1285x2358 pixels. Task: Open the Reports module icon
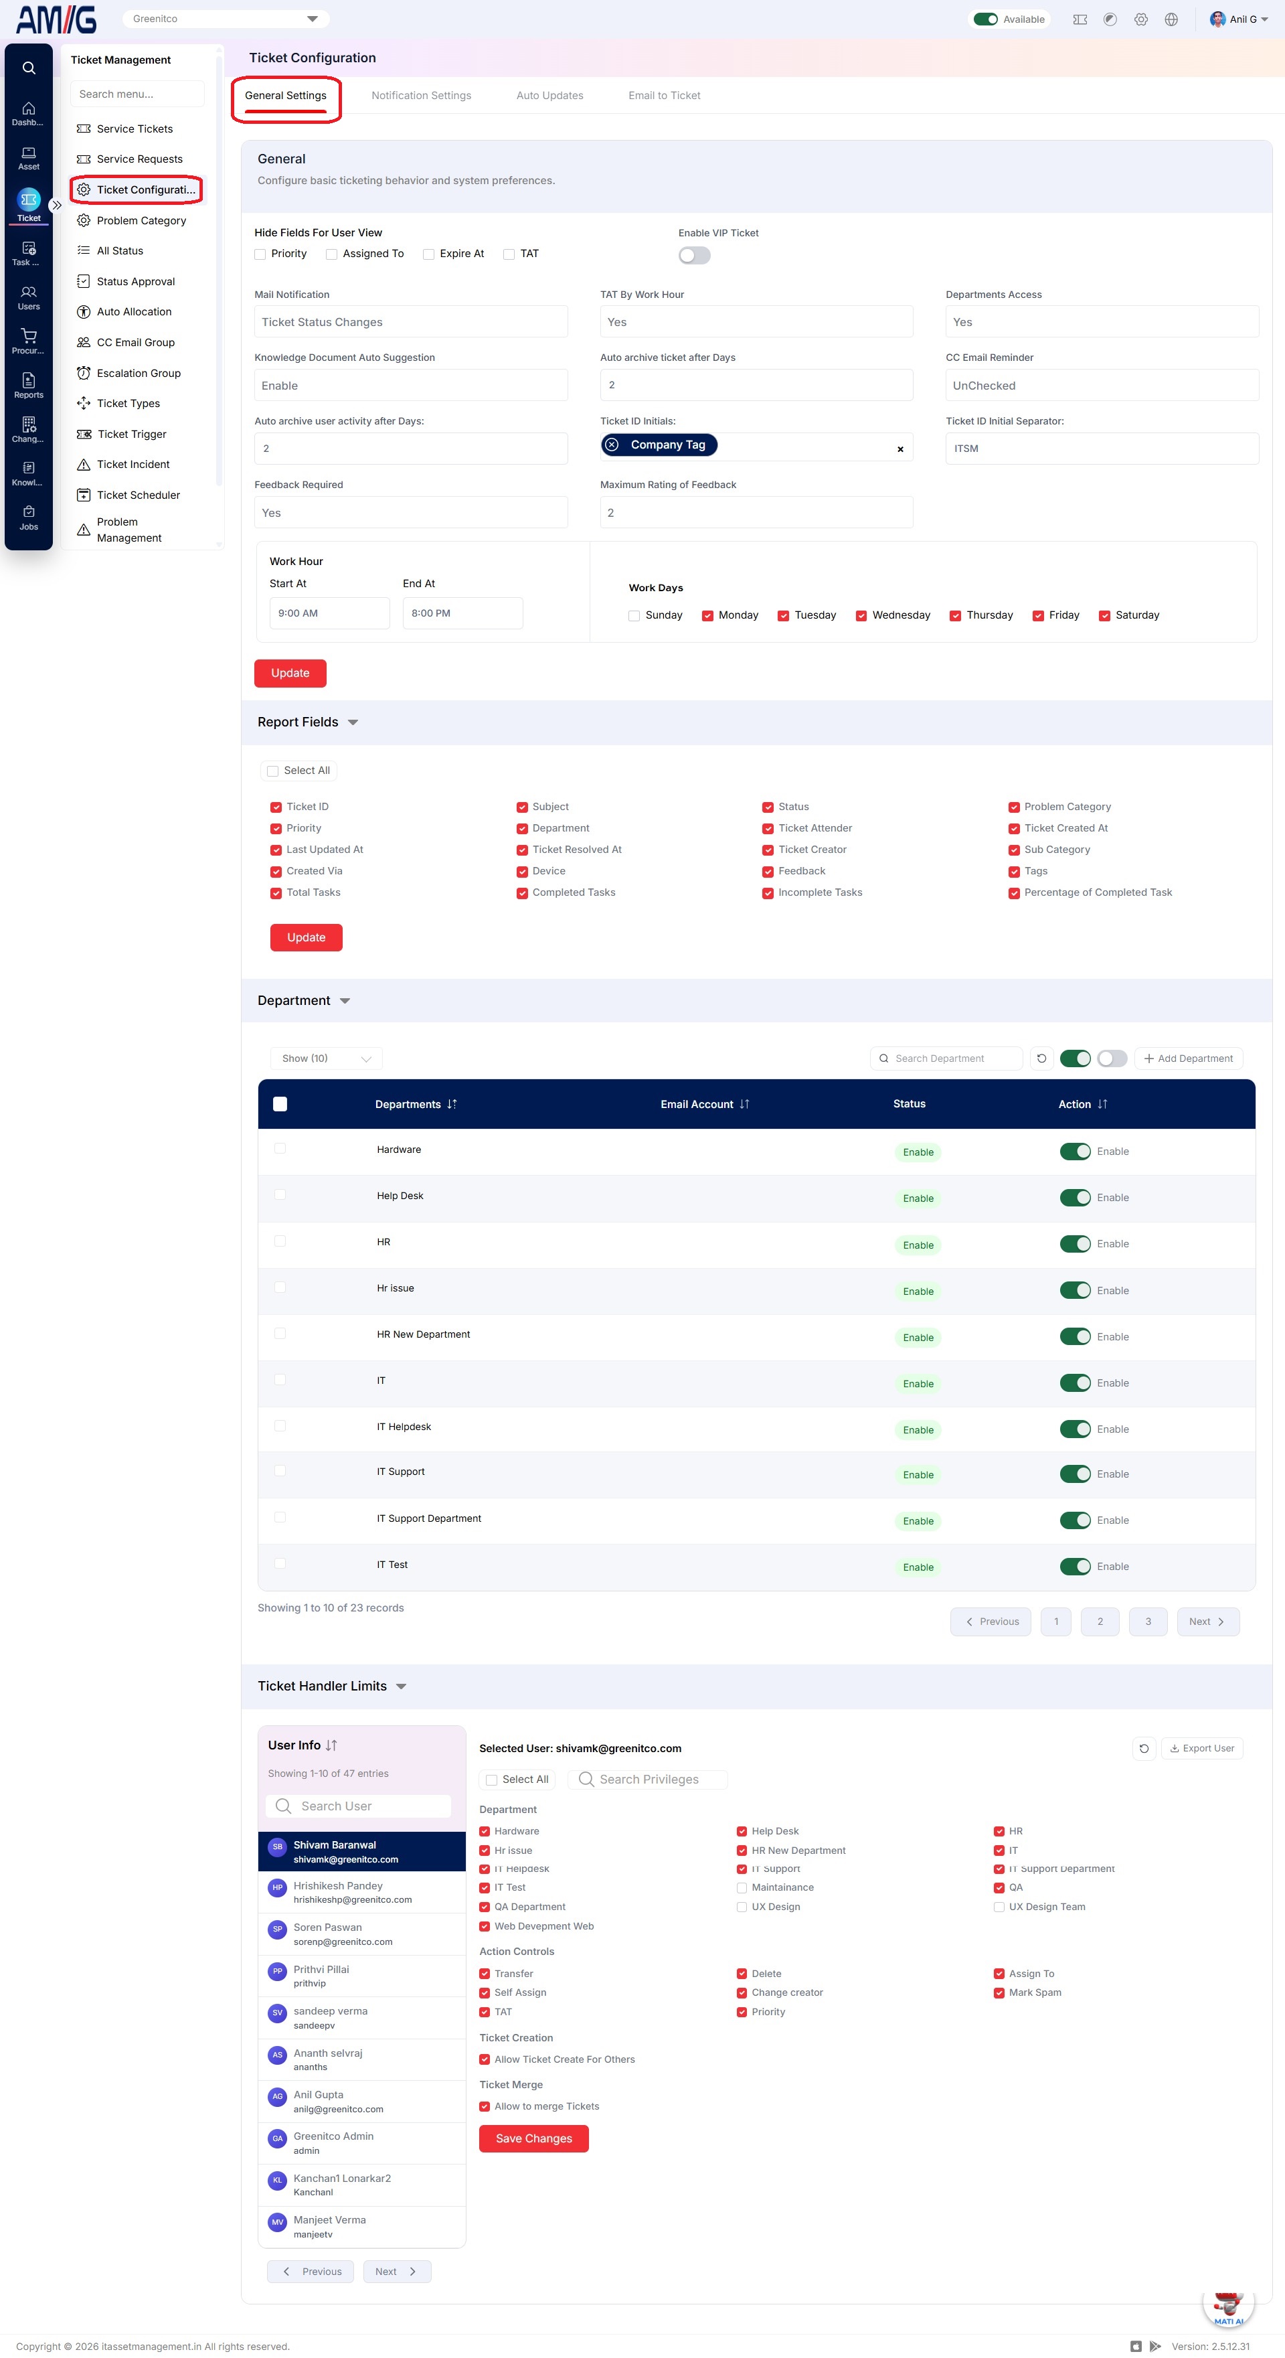28,386
